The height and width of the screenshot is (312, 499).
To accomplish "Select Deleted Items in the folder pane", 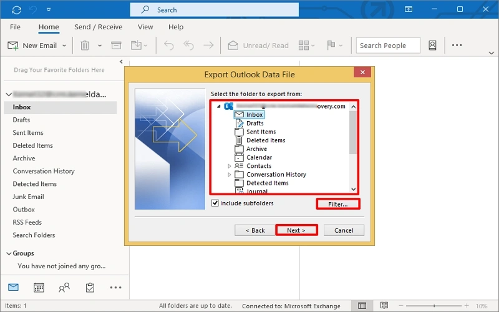I will 33,145.
